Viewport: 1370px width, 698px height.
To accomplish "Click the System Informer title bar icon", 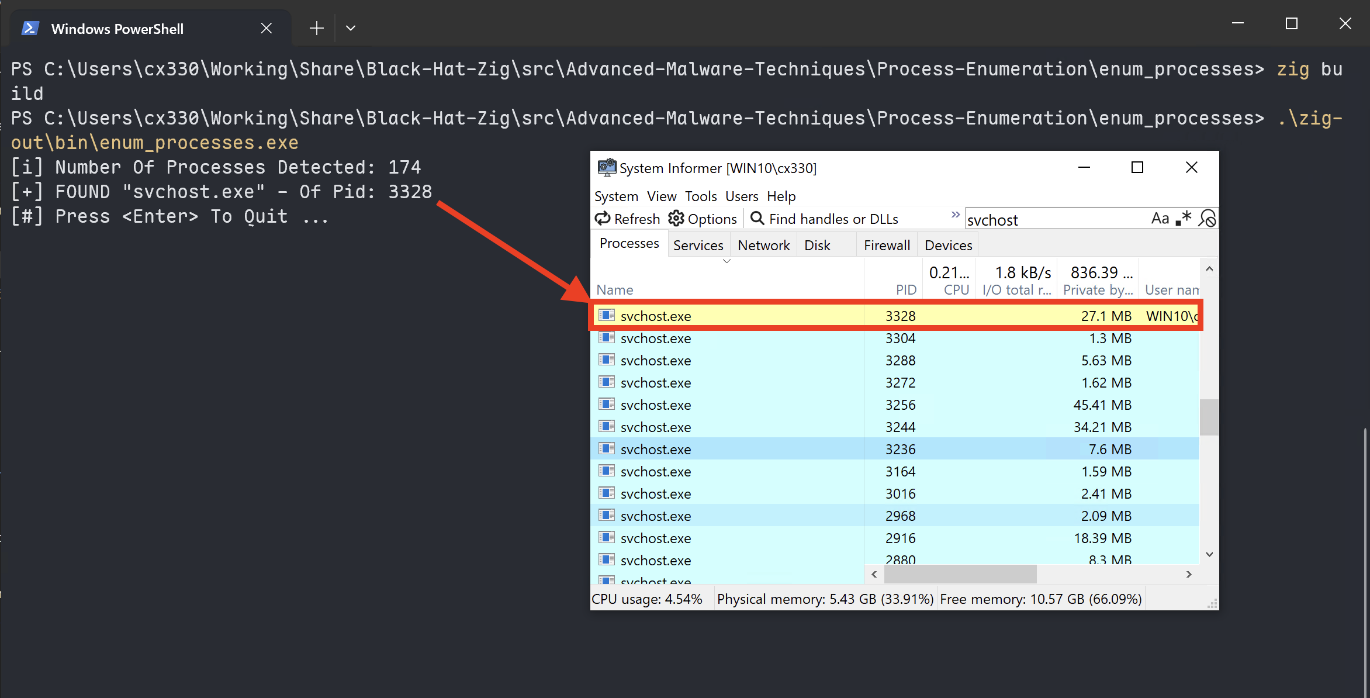I will click(606, 168).
